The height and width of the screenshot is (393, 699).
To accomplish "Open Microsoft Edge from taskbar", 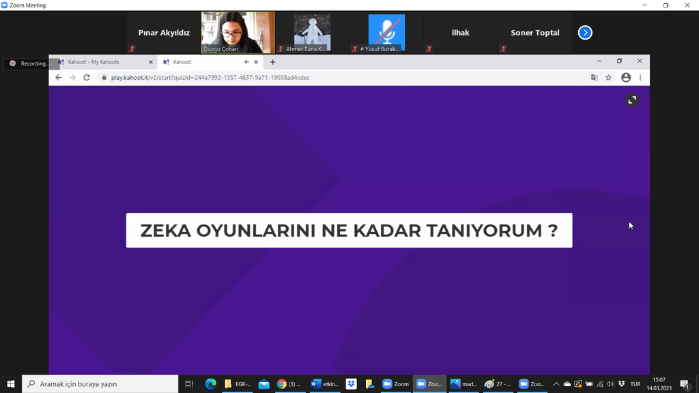I will [x=210, y=383].
